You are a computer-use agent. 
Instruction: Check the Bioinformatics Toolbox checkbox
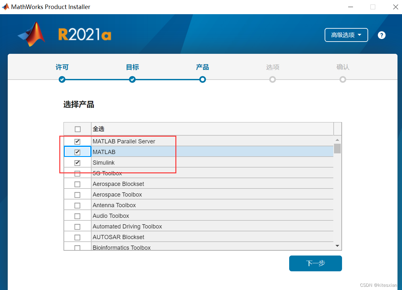(x=77, y=248)
